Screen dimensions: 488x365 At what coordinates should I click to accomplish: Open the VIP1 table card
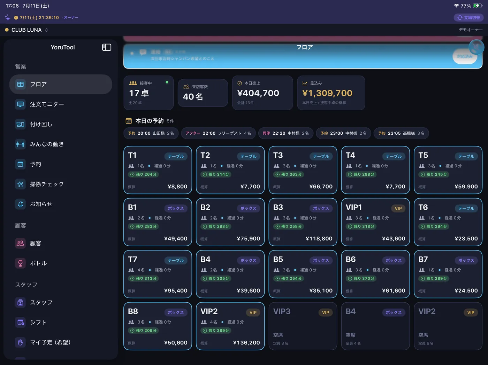[375, 222]
